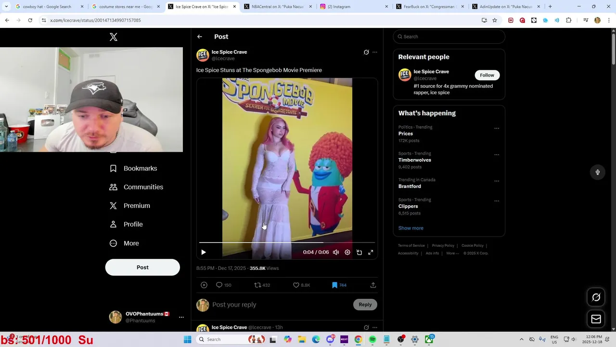Toggle picture-in-picture for the video
616x347 pixels.
pyautogui.click(x=359, y=252)
